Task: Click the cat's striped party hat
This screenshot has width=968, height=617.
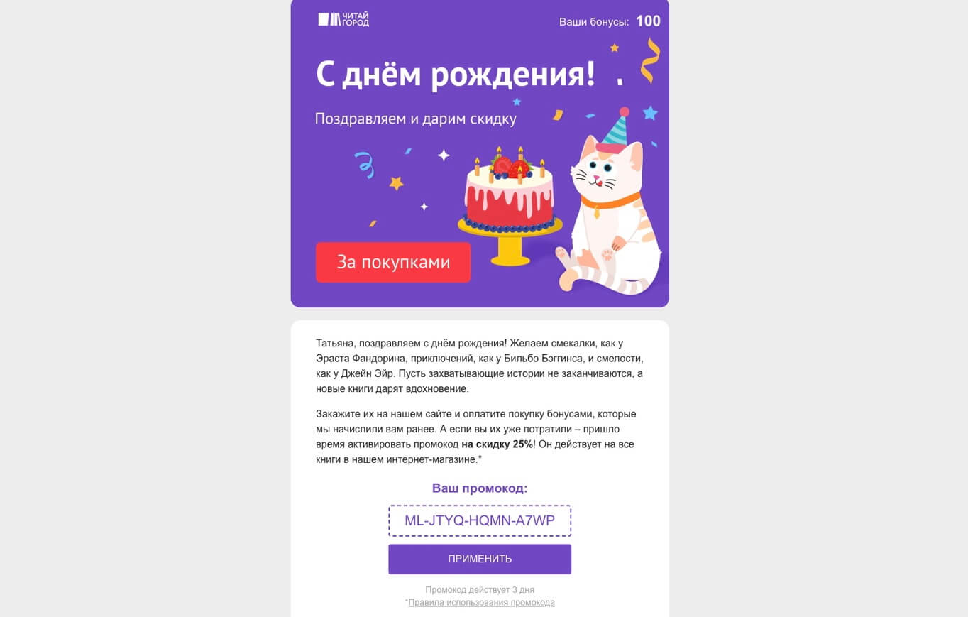Action: [615, 129]
